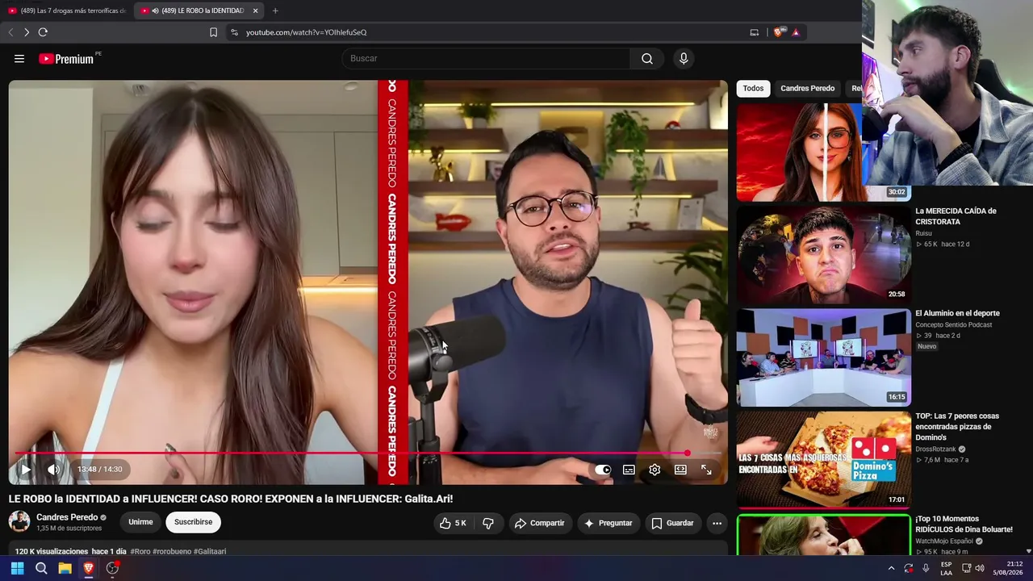Image resolution: width=1033 pixels, height=581 pixels.
Task: Go to YouTube Premium home logo
Action: [x=66, y=59]
